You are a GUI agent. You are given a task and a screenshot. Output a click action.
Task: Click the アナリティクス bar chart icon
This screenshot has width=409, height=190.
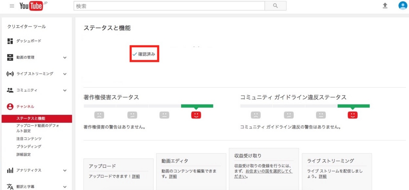[x=10, y=170]
